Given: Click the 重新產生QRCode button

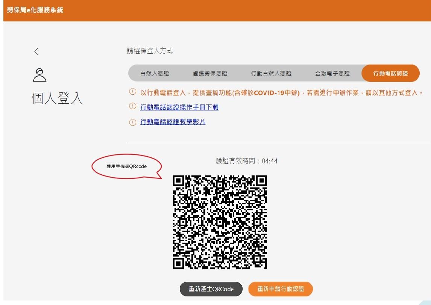Looking at the screenshot, I should pos(211,289).
